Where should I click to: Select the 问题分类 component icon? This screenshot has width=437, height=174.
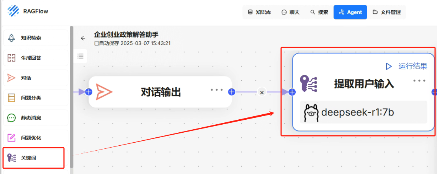11,98
